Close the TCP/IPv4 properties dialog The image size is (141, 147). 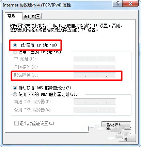point(130,3)
